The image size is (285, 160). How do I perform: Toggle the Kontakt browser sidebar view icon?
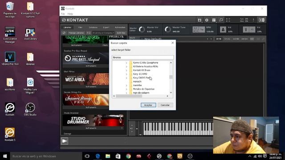261,20
